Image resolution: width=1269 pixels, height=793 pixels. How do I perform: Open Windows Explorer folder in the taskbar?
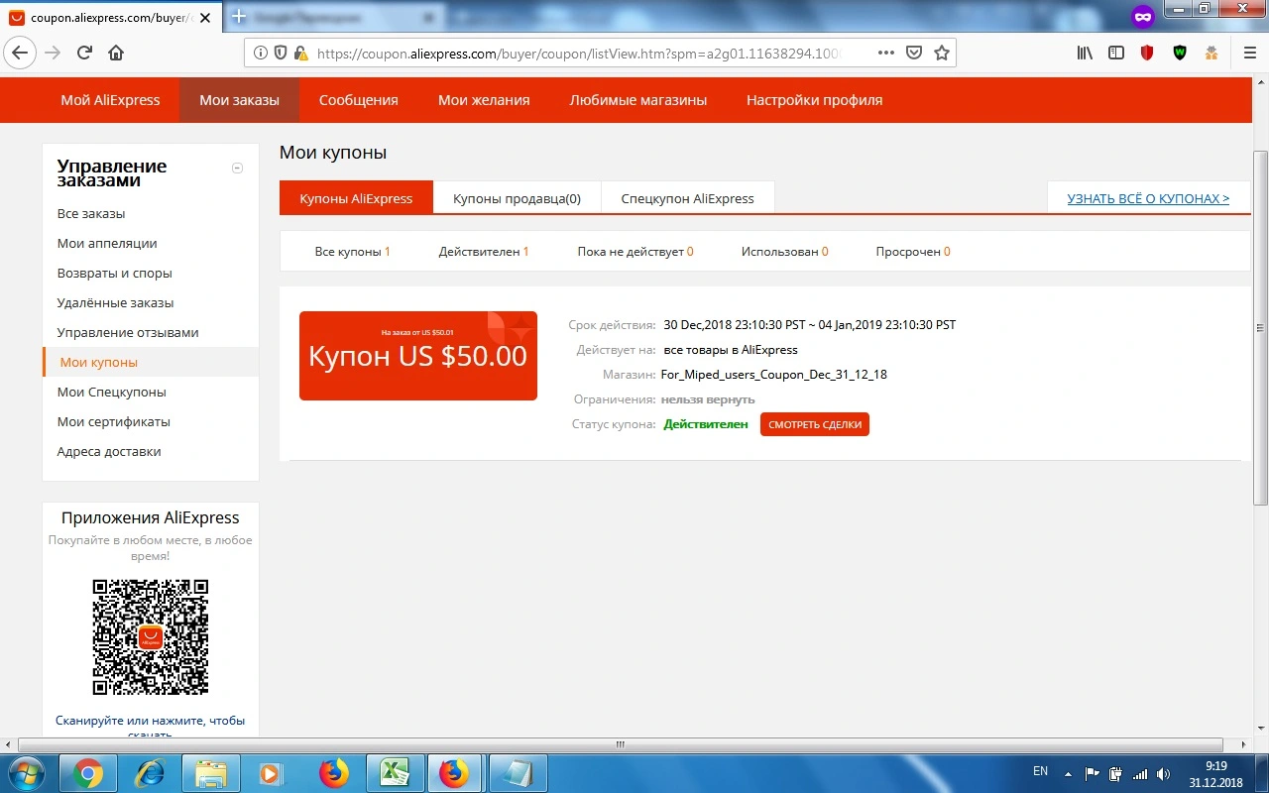tap(210, 773)
